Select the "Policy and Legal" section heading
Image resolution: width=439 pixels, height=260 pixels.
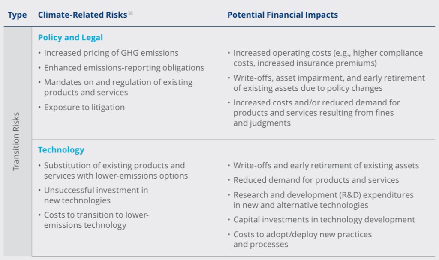pyautogui.click(x=70, y=38)
